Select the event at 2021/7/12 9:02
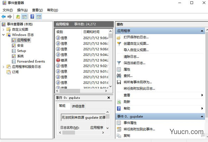Image resolution: width=208 pixels, height=142 pixels. (x=82, y=66)
